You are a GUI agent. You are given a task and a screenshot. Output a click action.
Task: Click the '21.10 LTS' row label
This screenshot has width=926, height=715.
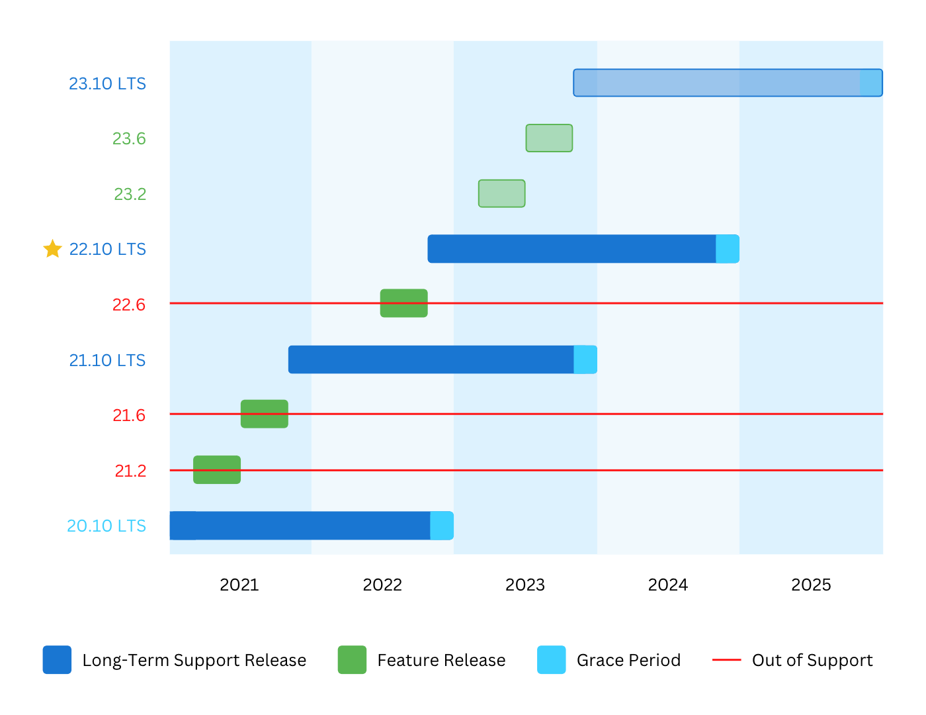click(107, 361)
